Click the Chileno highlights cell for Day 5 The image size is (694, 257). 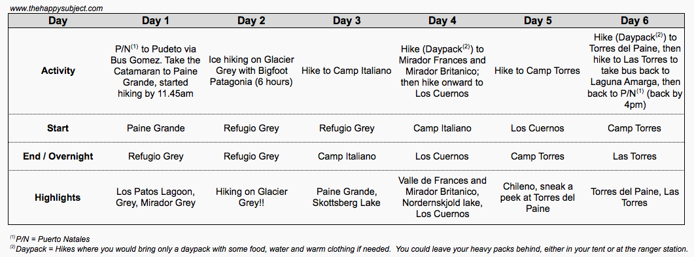[537, 197]
